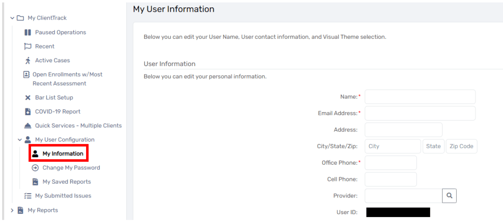
Task: Click the Name input field
Action: tap(419, 97)
